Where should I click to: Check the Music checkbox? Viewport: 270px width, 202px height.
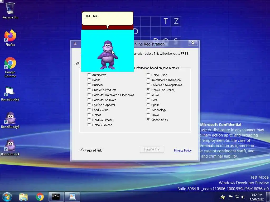(x=148, y=95)
